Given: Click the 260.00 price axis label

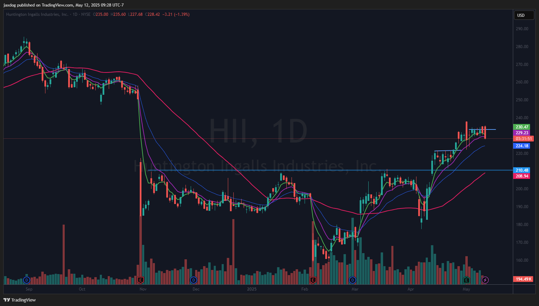Looking at the screenshot, I should click(522, 82).
